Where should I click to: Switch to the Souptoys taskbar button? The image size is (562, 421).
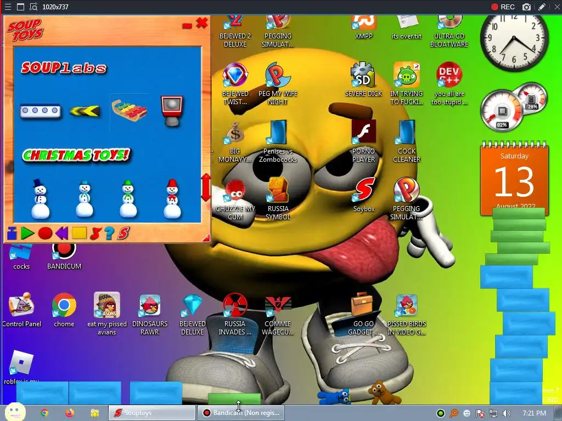[x=152, y=413]
